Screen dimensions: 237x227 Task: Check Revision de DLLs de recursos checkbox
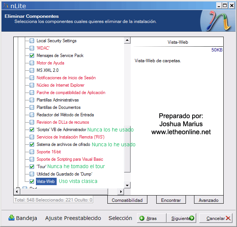coord(32,122)
